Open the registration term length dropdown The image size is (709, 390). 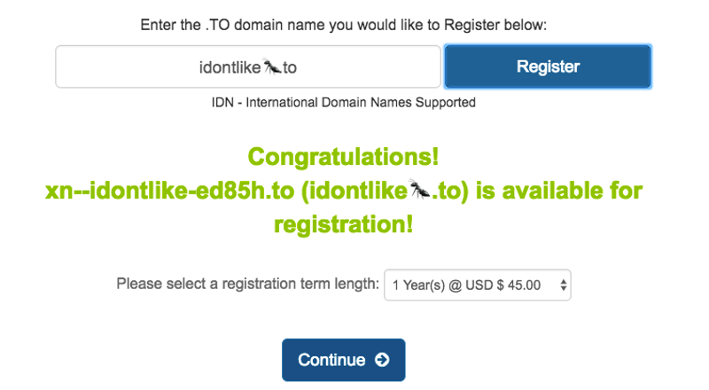(x=478, y=285)
